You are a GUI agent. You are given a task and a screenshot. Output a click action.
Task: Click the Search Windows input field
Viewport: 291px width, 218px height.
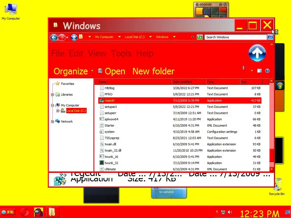click(236, 37)
